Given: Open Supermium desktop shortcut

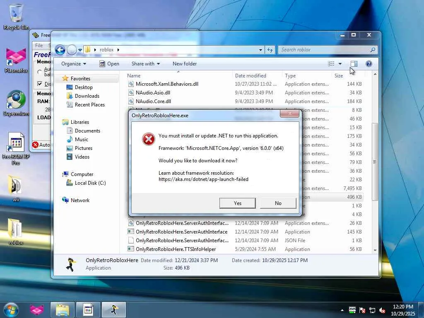Looking at the screenshot, I should (16, 103).
